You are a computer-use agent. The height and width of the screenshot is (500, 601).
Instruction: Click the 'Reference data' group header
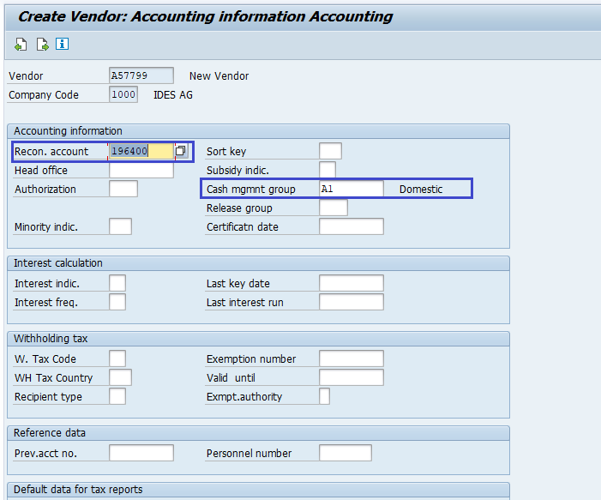pyautogui.click(x=50, y=433)
